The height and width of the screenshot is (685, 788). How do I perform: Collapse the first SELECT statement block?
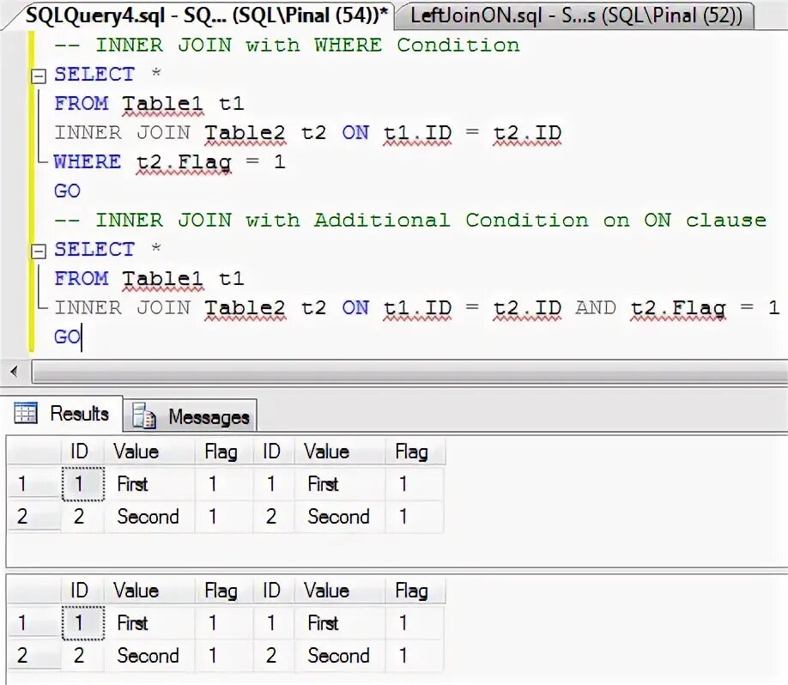(x=39, y=76)
